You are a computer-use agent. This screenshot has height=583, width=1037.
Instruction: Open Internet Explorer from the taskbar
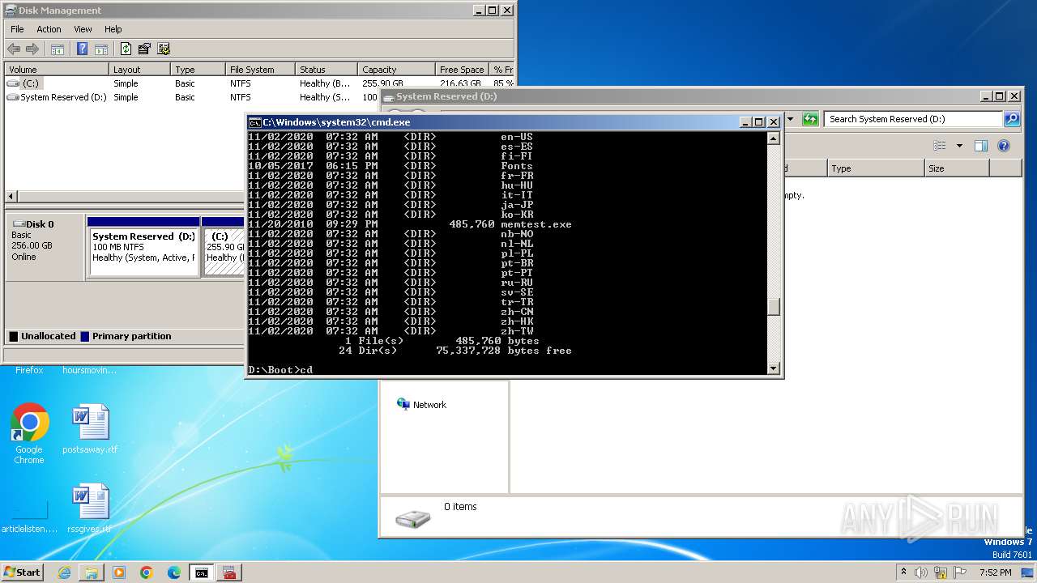coord(64,572)
